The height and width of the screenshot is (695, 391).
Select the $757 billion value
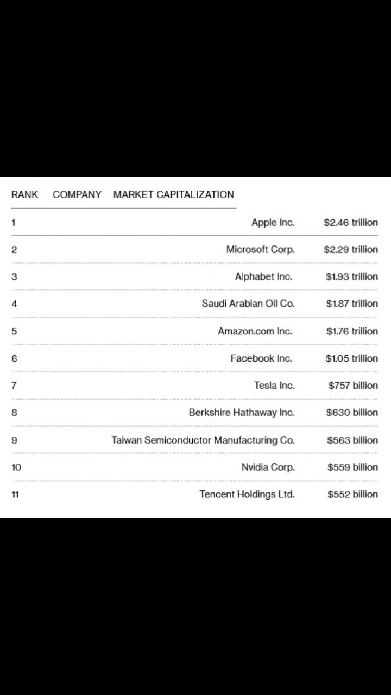(x=353, y=386)
